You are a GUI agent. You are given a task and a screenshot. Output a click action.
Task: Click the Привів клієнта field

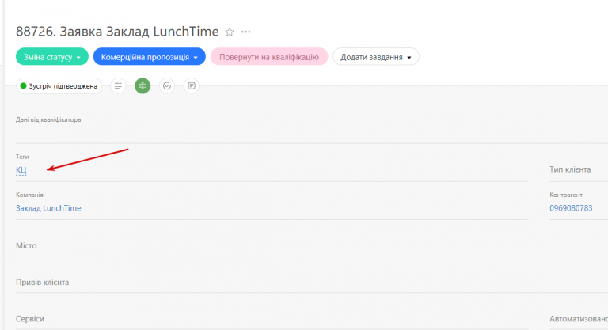(312, 282)
